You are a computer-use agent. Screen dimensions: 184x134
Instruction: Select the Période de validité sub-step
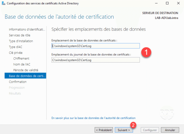click(x=26, y=70)
